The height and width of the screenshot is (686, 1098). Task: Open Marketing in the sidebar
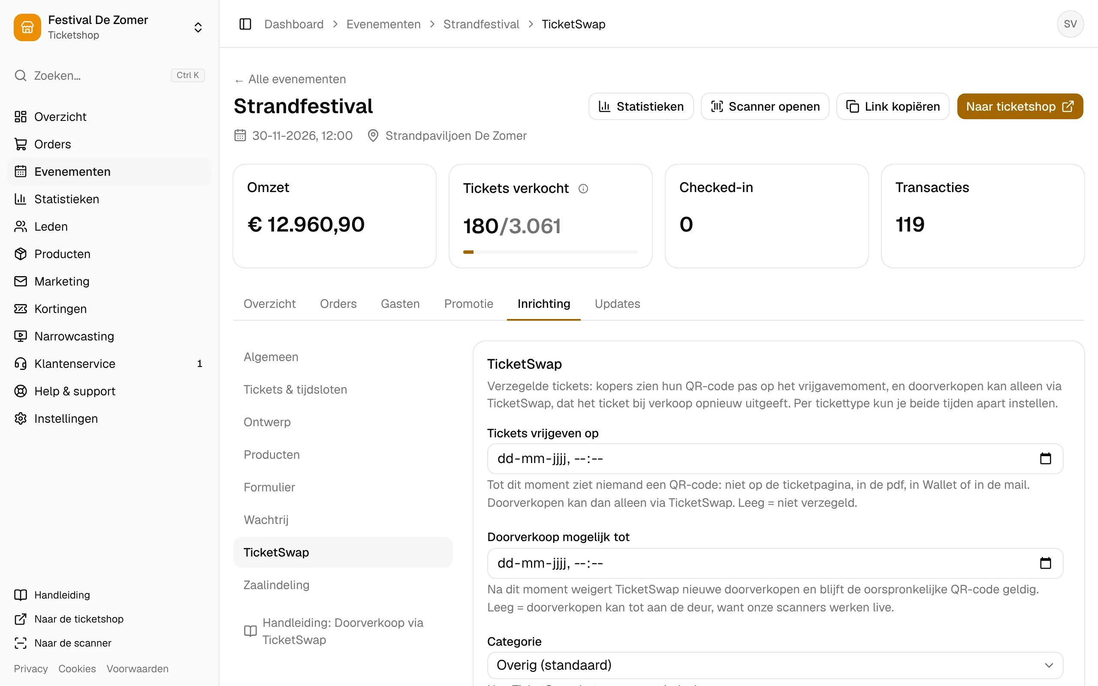click(x=109, y=281)
